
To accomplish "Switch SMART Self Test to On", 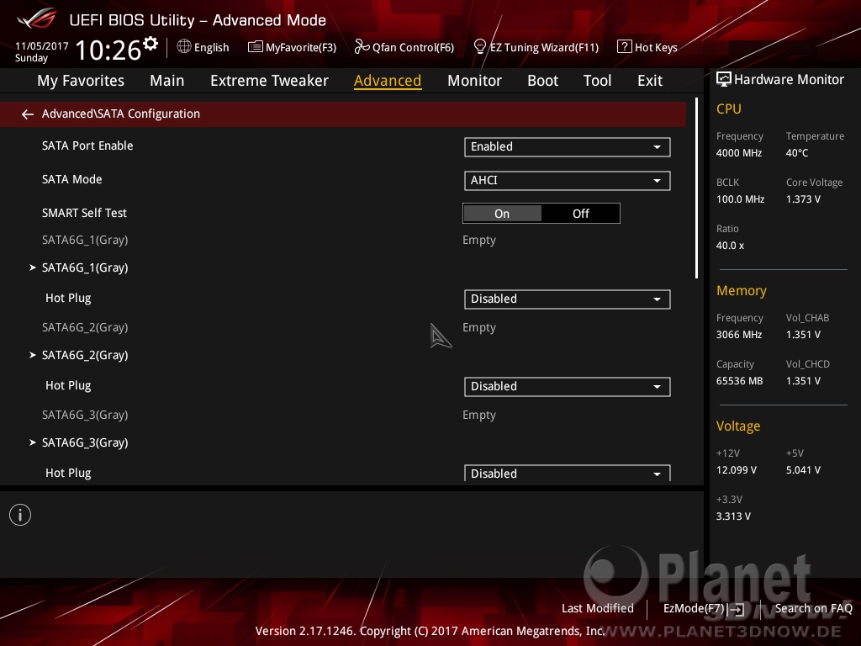I will [x=502, y=213].
